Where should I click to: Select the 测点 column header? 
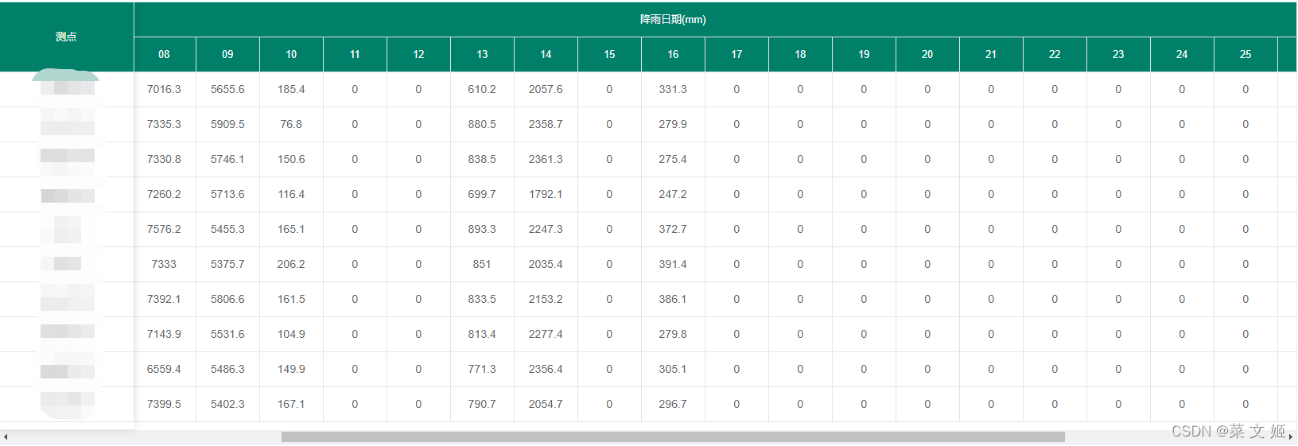[x=66, y=37]
